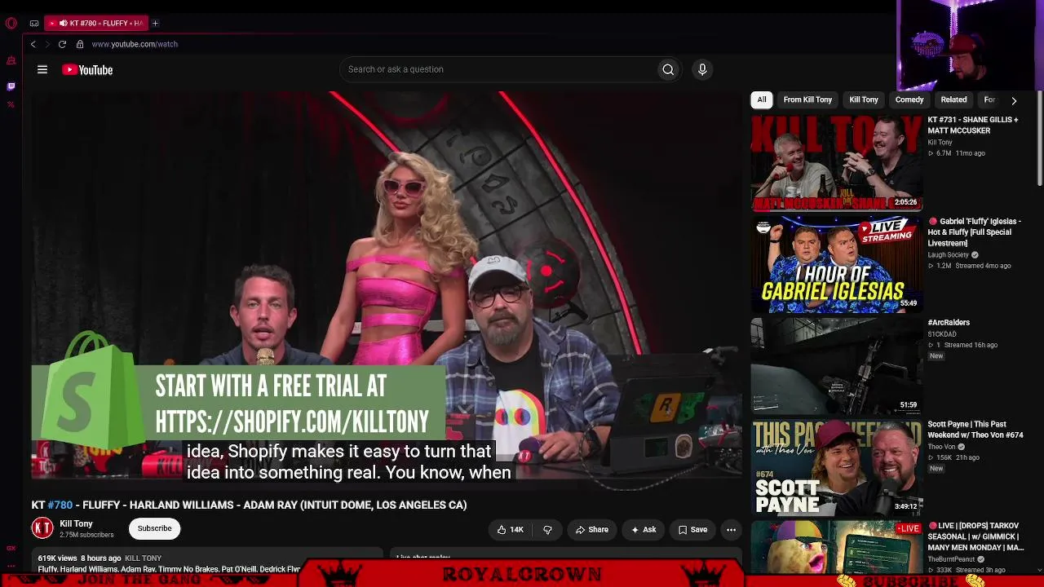The image size is (1044, 587).
Task: Select the All filter chip
Action: tap(762, 99)
